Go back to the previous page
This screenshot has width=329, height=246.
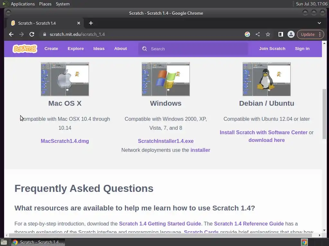[11, 34]
